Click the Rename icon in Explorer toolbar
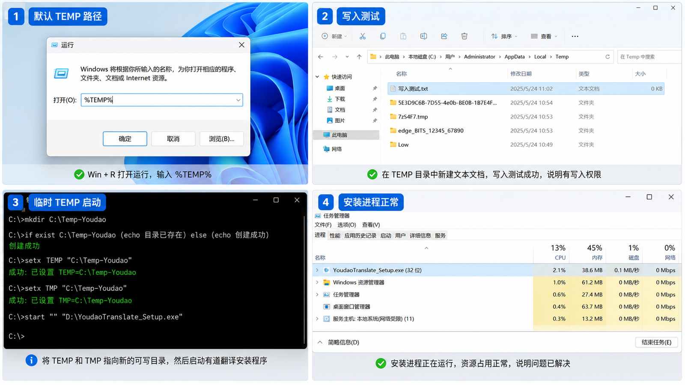 point(423,36)
